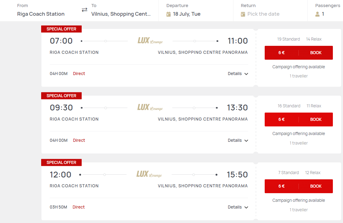This screenshot has height=223, width=343.
Task: Click Lux Lounge logo on 12:00 trip
Action: coord(149,174)
